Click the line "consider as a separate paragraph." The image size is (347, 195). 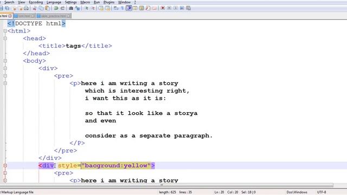click(149, 135)
